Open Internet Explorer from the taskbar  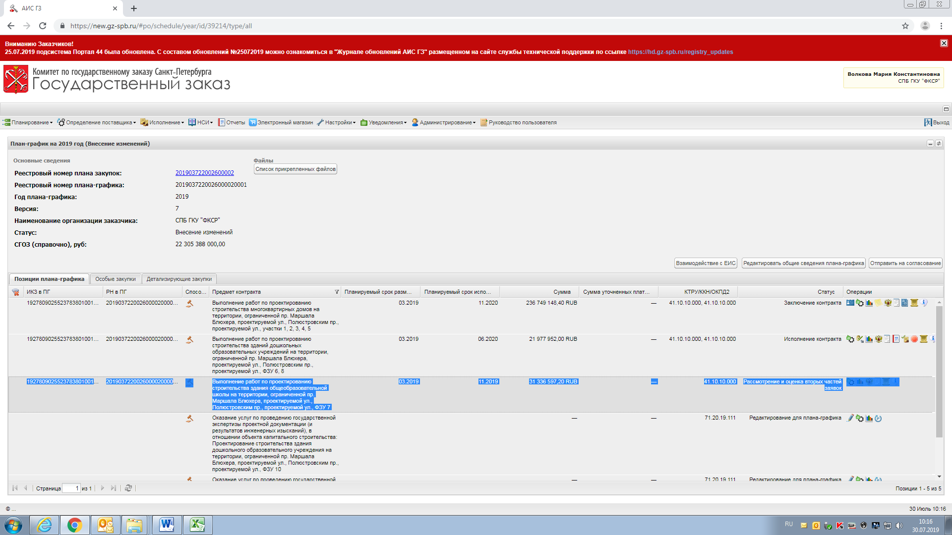[45, 525]
